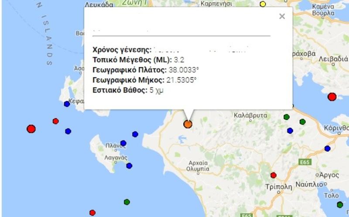Image resolution: width=349 pixels, height=217 pixels.
Task: Select the Τρίπολη city label
Action: point(278,186)
